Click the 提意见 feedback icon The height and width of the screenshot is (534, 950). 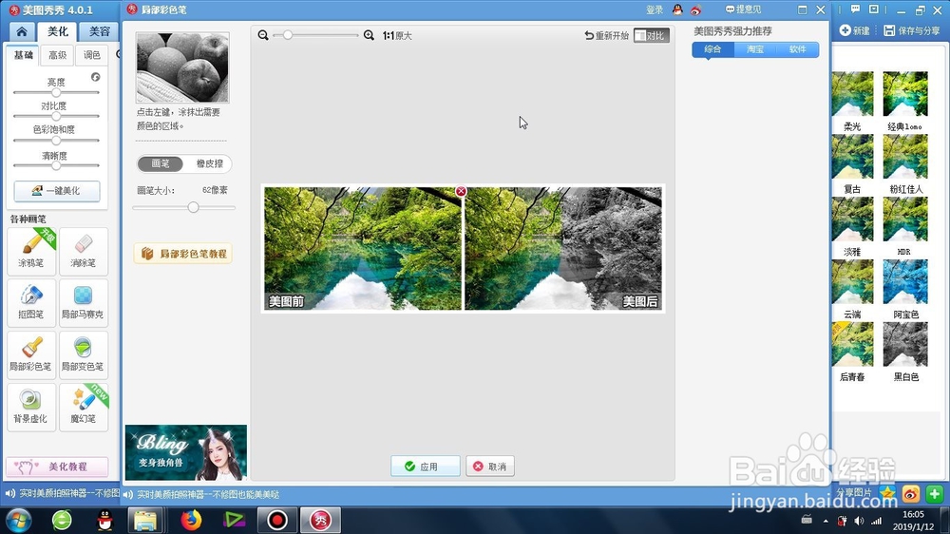tap(730, 10)
